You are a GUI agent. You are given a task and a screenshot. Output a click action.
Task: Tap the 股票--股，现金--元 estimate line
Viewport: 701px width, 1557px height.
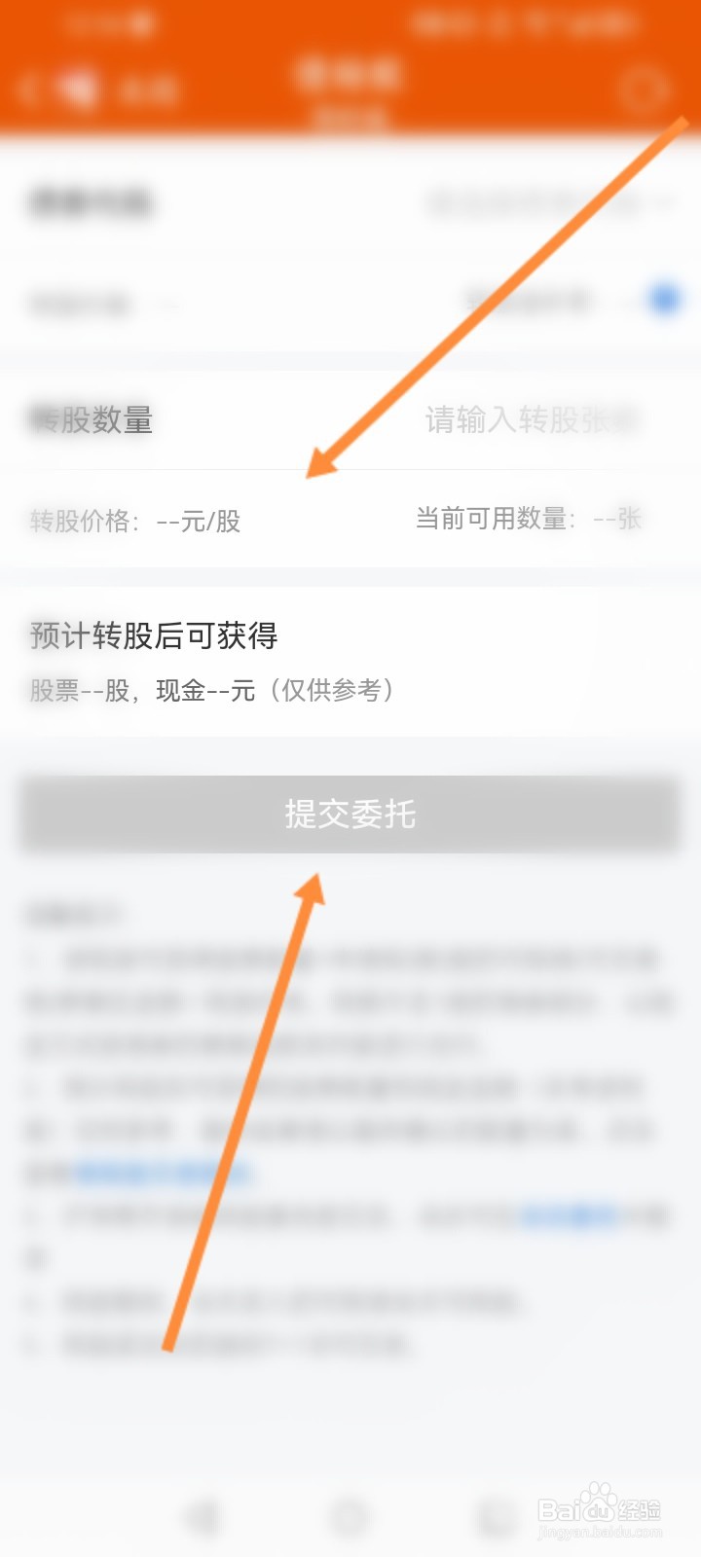point(212,691)
